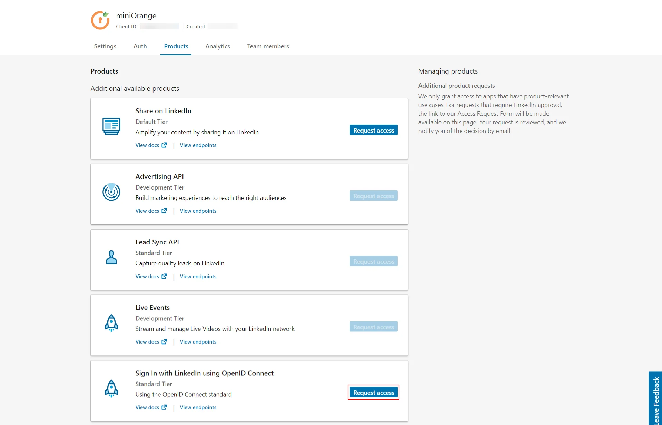Click the 'Default Tier' label
The image size is (662, 425).
[151, 122]
